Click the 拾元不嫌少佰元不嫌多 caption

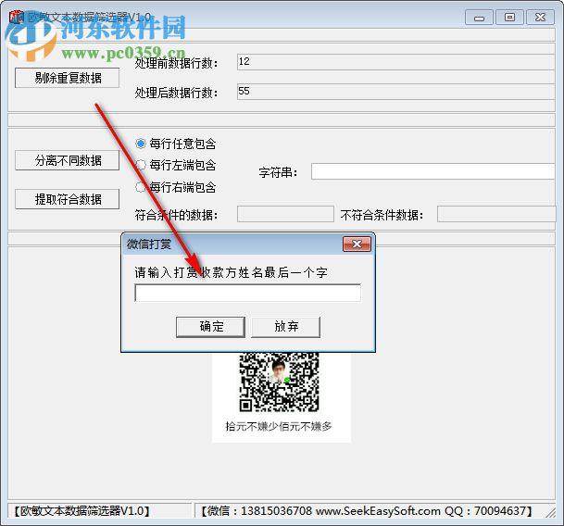(279, 426)
